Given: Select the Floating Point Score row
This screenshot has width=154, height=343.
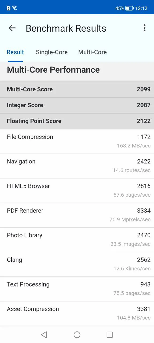Looking at the screenshot, I should pyautogui.click(x=77, y=121).
